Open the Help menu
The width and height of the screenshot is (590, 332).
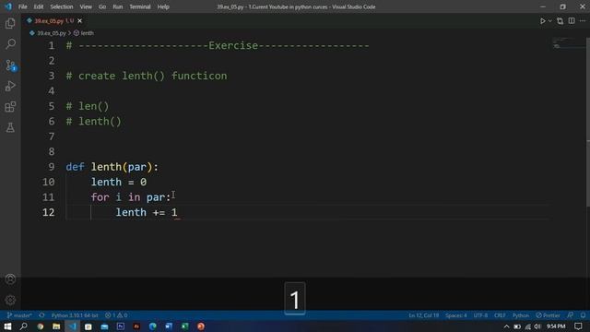[x=163, y=6]
